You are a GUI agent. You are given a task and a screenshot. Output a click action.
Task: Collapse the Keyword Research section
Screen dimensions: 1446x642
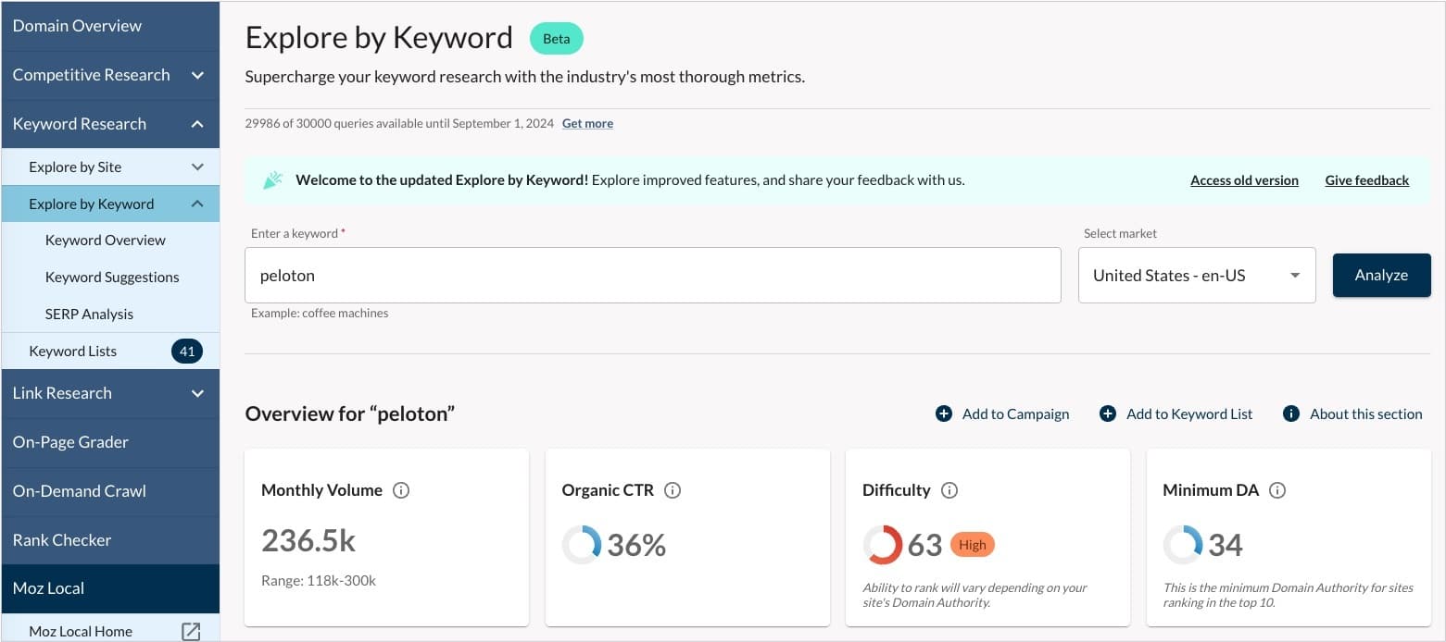(x=197, y=124)
